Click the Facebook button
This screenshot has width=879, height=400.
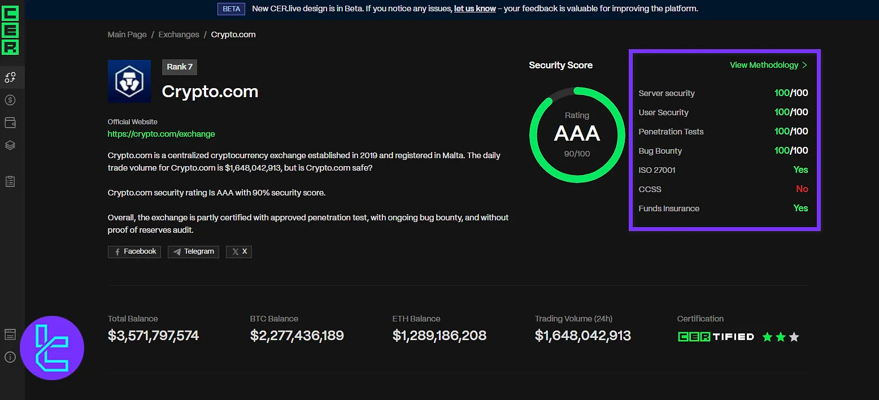point(134,251)
